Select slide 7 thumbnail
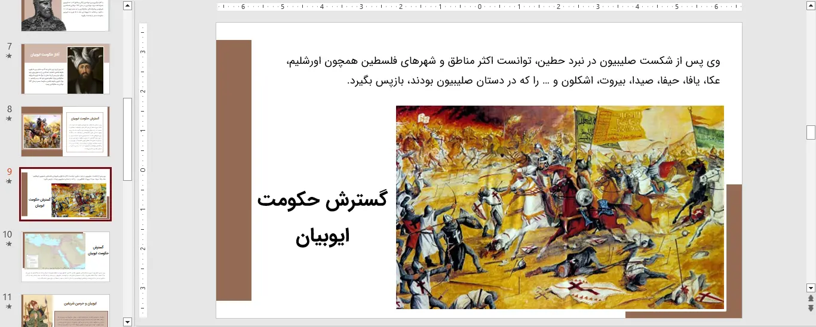 tap(66, 69)
